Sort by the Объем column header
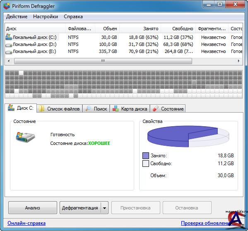The image size is (248, 231). 107,29
